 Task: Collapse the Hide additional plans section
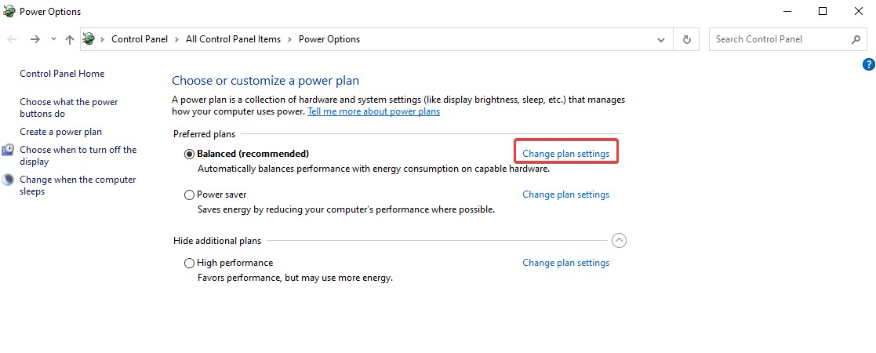pos(619,241)
